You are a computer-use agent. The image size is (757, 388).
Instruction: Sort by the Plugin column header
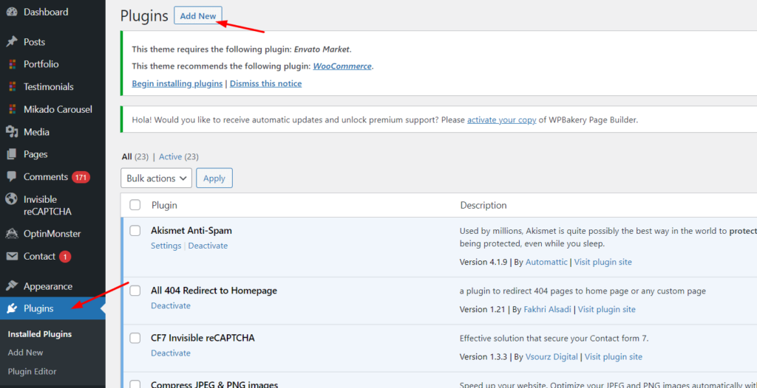click(x=164, y=205)
